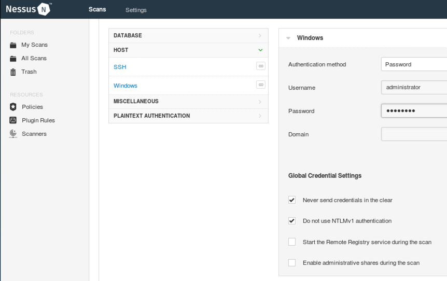447x281 pixels.
Task: Enable Start the Remote Registry service checkbox
Action: point(292,242)
